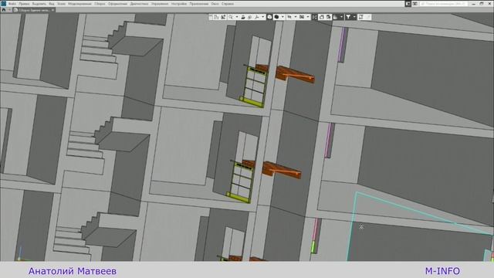Expand the filter funnel dropdown arrow
The image size is (494, 278).
(x=354, y=17)
